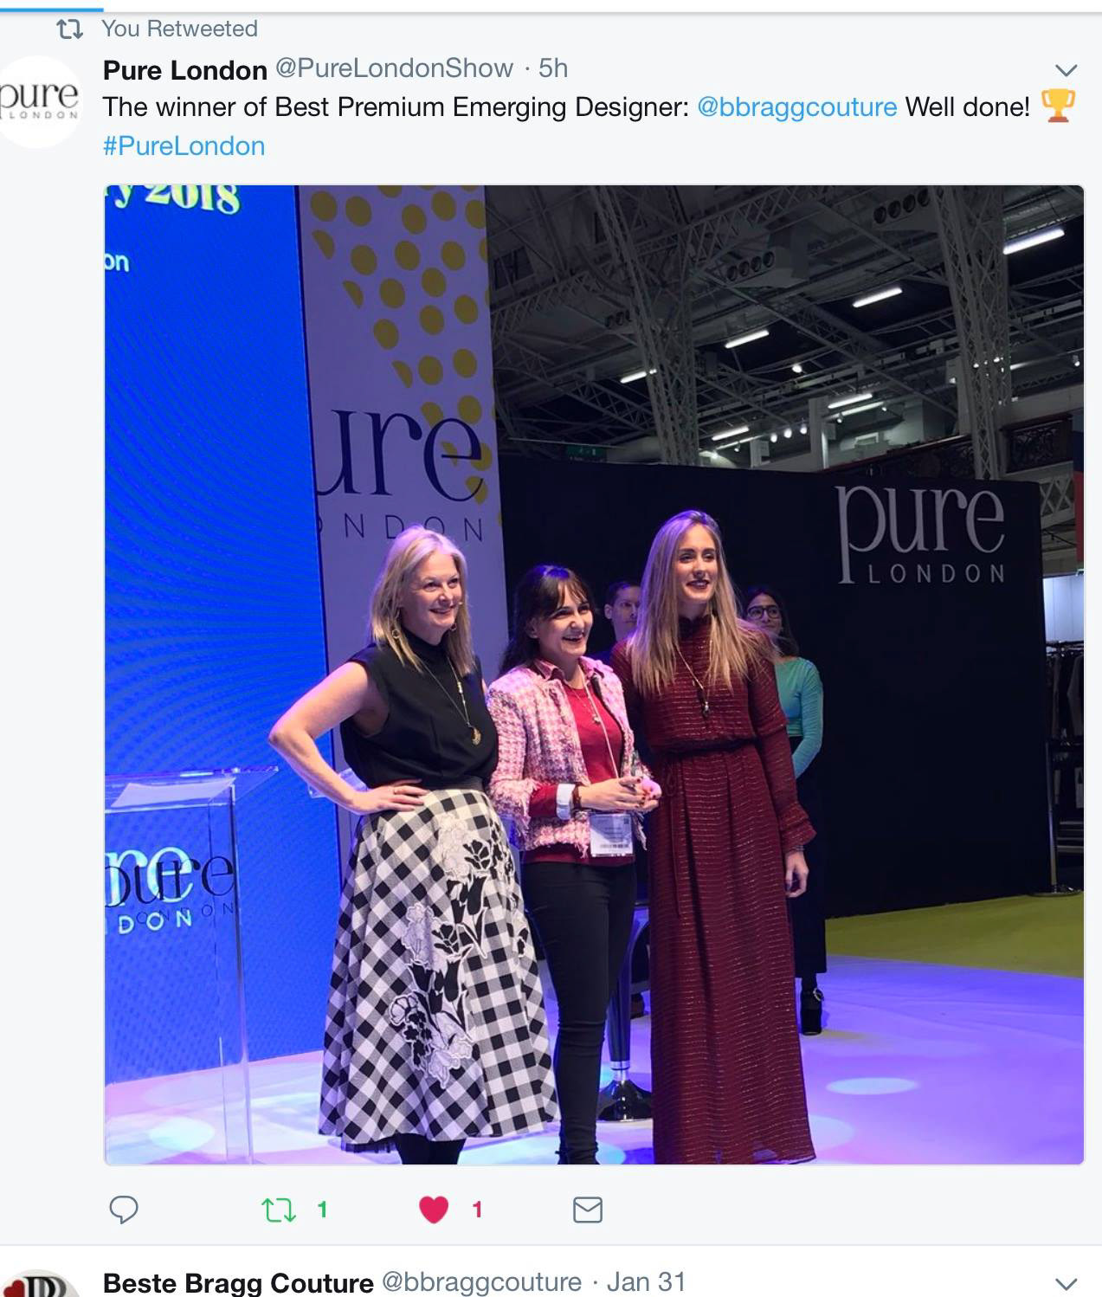Image resolution: width=1102 pixels, height=1297 pixels.
Task: Send tweet via envelope message icon
Action: point(588,1210)
